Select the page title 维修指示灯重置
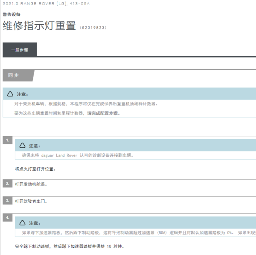The image size is (256, 255). tap(39, 26)
